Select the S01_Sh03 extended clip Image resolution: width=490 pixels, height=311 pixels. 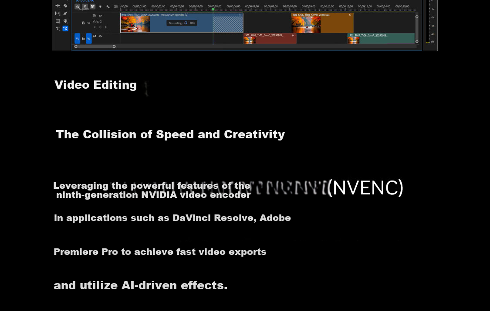(x=182, y=23)
